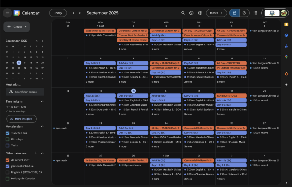292x187 pixels.
Task: Enable Holidays in Canada calendar
Action: (8, 179)
